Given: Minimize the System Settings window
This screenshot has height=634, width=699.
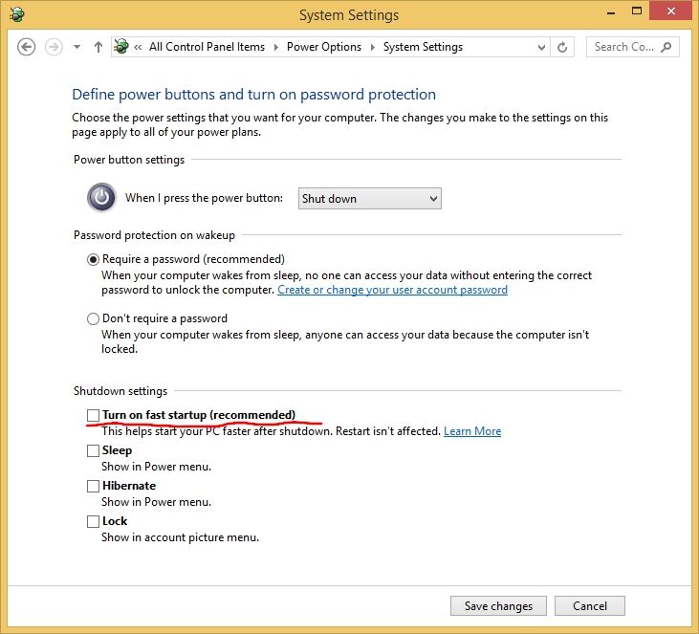Looking at the screenshot, I should coord(611,12).
